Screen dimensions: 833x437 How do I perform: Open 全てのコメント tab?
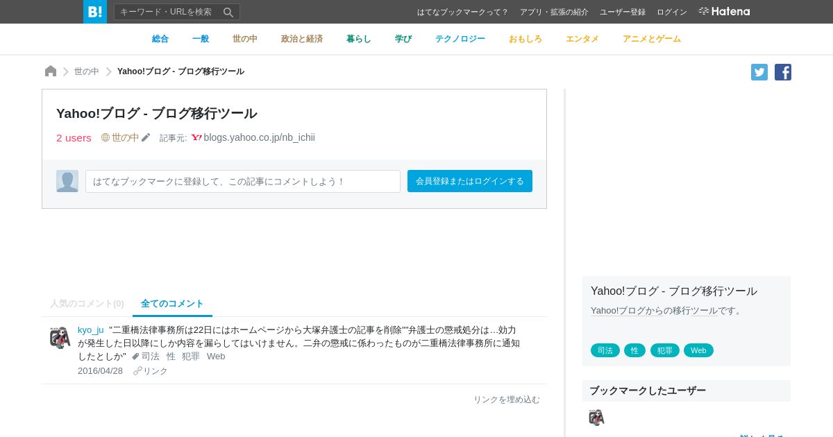(172, 304)
